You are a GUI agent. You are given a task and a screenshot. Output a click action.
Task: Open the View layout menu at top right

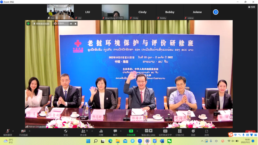(252, 7)
